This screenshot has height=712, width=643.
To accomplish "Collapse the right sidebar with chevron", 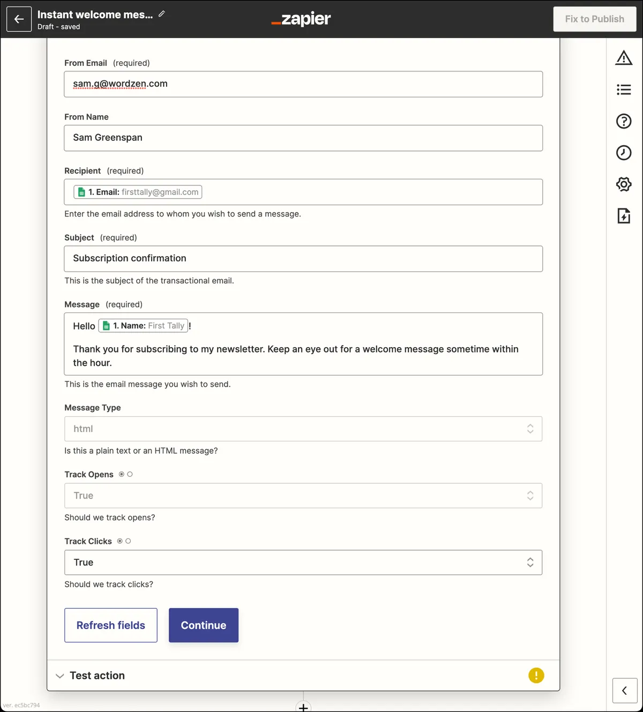I will tap(625, 691).
